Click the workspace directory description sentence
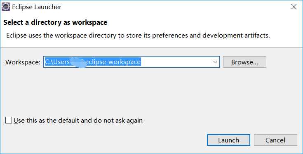Viewport: 303px width, 154px height. pyautogui.click(x=138, y=36)
